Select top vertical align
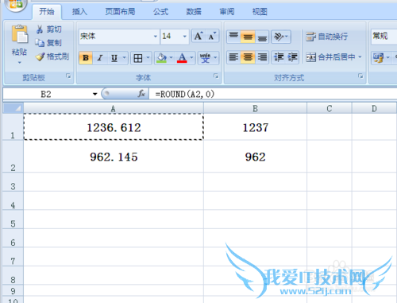 point(233,37)
